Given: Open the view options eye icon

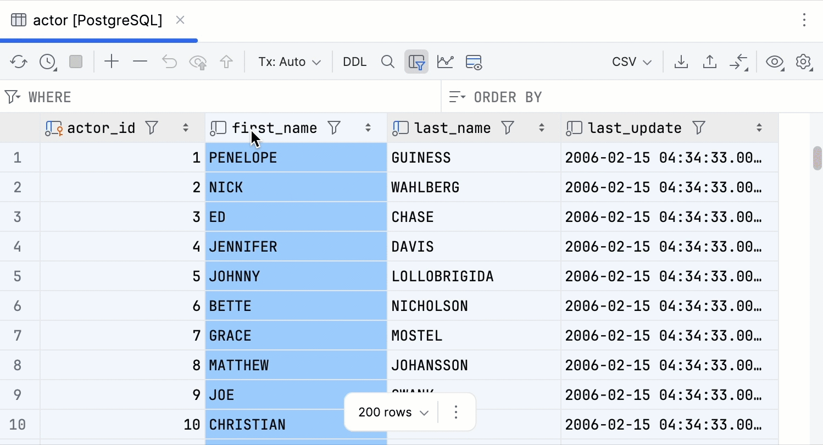Looking at the screenshot, I should (775, 62).
